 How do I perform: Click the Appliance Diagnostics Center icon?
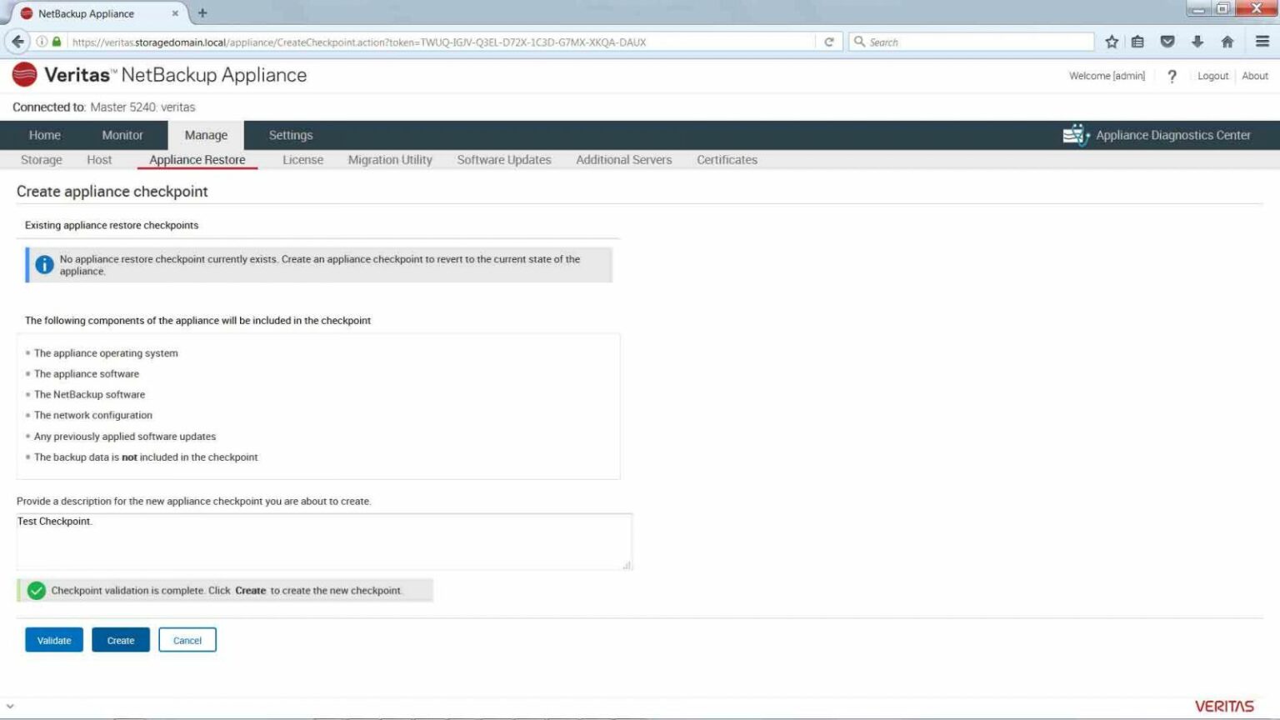point(1076,135)
